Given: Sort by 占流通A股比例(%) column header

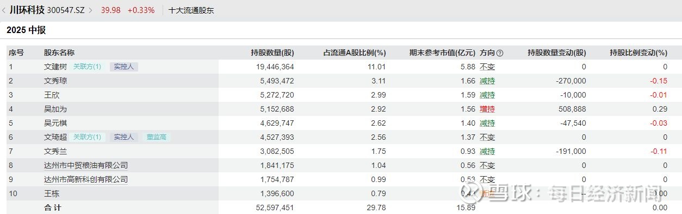Looking at the screenshot, I should [x=355, y=53].
